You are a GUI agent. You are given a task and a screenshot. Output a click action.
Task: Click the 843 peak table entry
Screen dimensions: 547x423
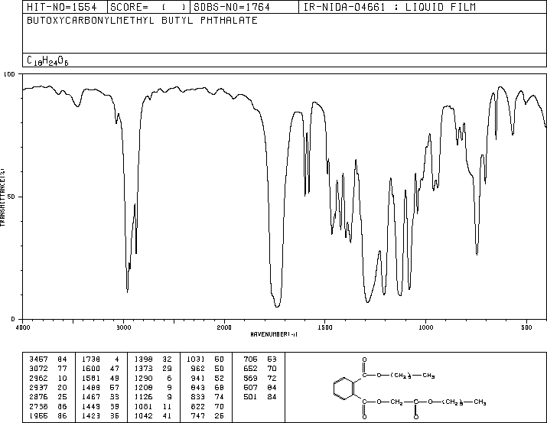[207, 387]
